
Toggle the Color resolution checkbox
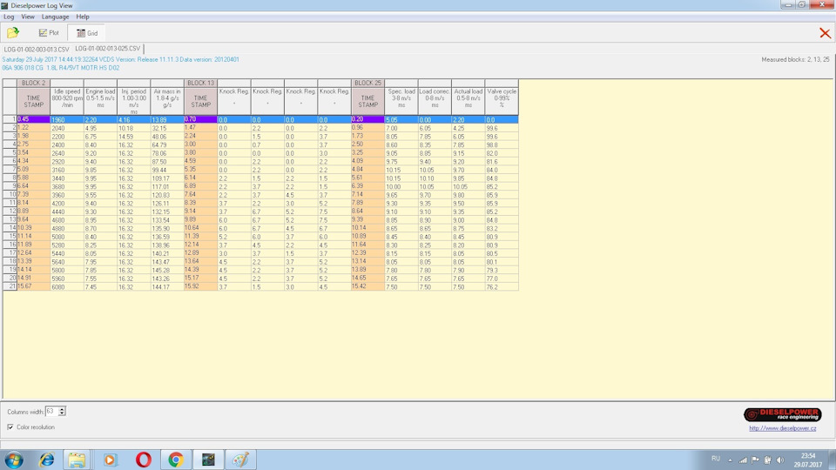(10, 426)
